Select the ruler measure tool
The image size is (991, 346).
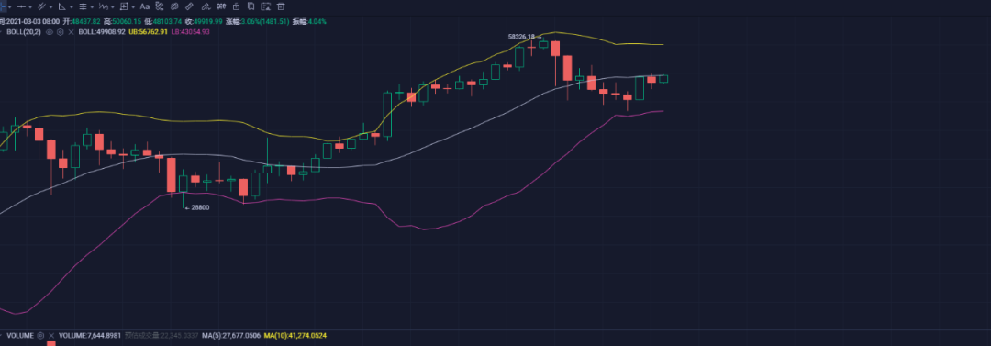189,6
